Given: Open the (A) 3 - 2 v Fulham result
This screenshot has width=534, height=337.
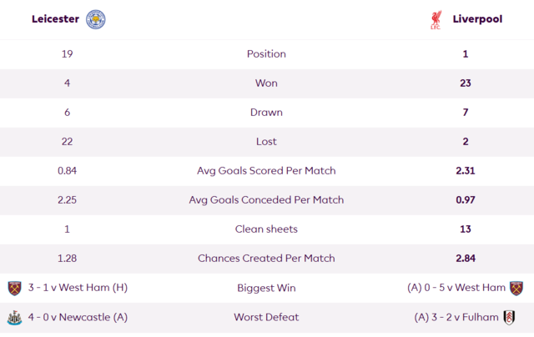Looking at the screenshot, I should pyautogui.click(x=456, y=317).
